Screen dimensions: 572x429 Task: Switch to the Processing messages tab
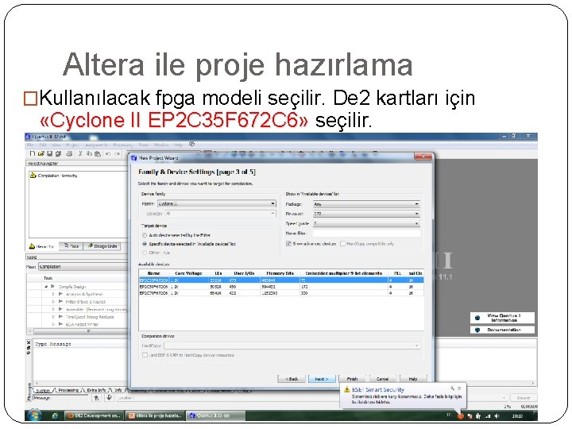(68, 390)
